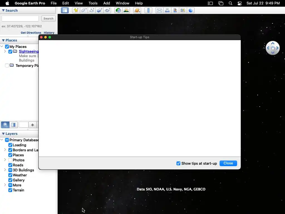Toggle the My Places checkbox
The image size is (285, 214).
click(x=7, y=47)
